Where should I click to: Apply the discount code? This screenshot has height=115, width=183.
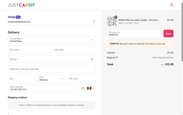tap(168, 34)
